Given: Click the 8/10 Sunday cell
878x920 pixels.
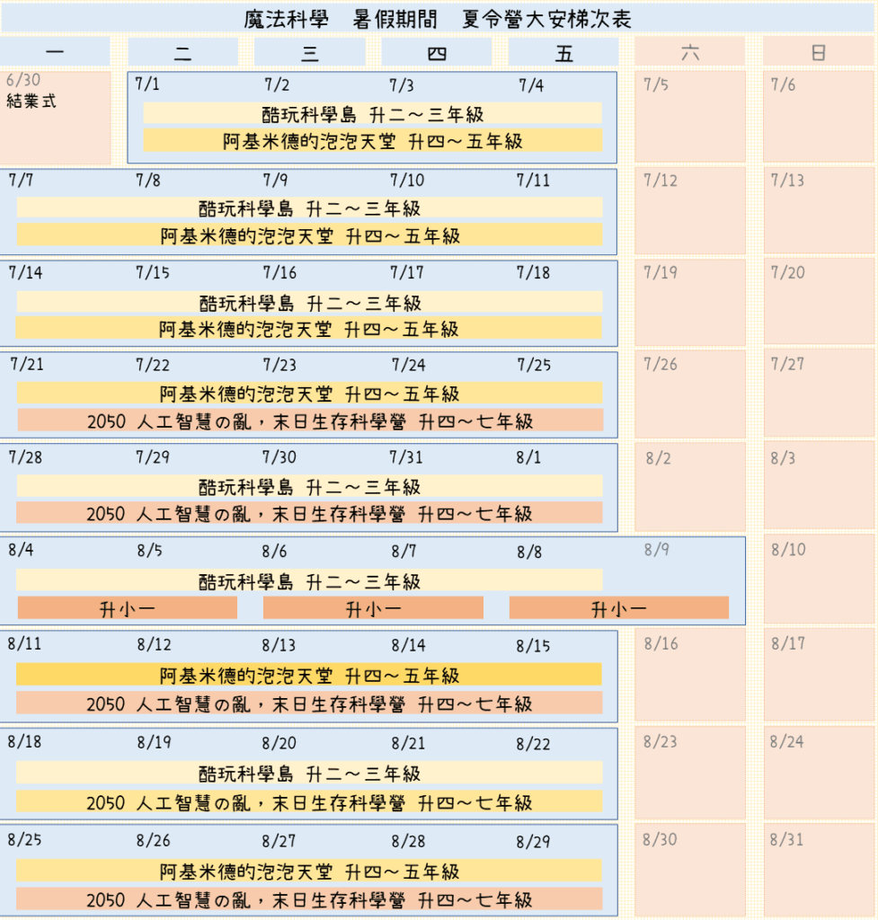Looking at the screenshot, I should [819, 580].
